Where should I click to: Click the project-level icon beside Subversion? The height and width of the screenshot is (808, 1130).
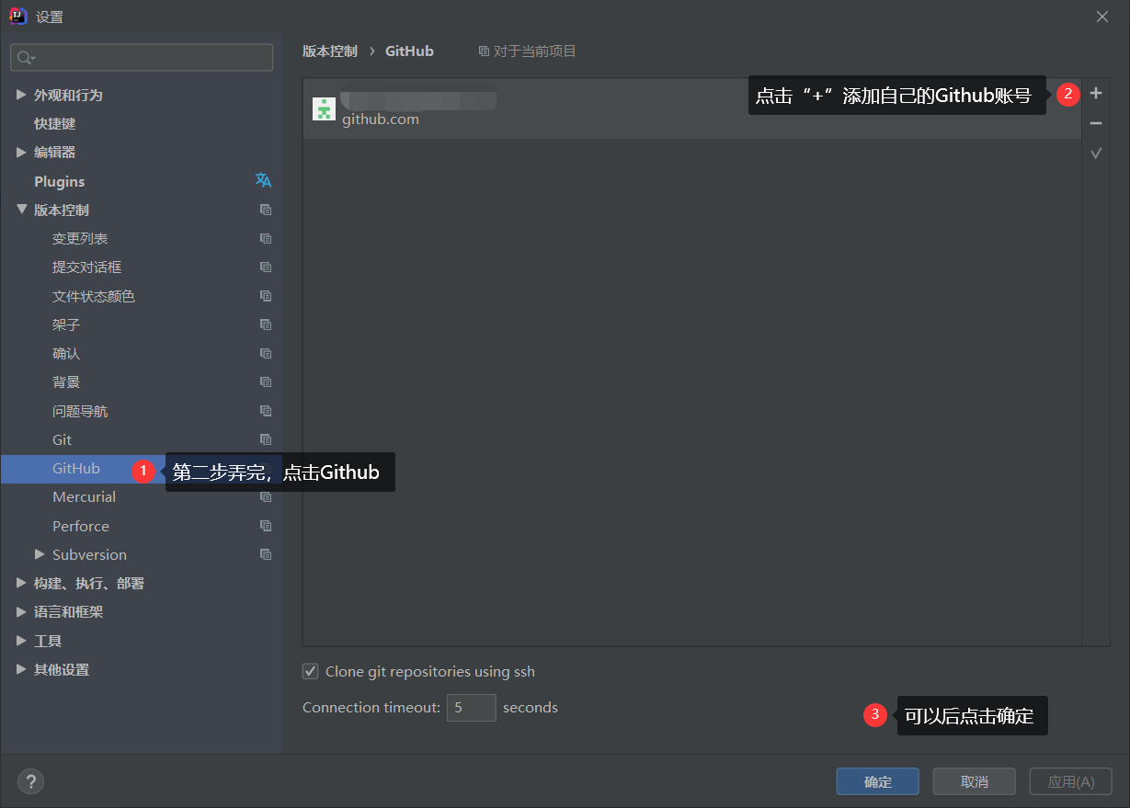click(266, 554)
